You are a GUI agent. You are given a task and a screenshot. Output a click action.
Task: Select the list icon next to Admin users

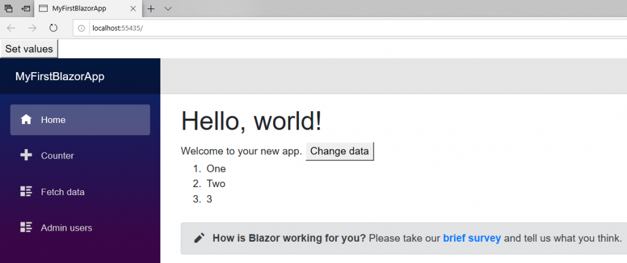coord(26,228)
